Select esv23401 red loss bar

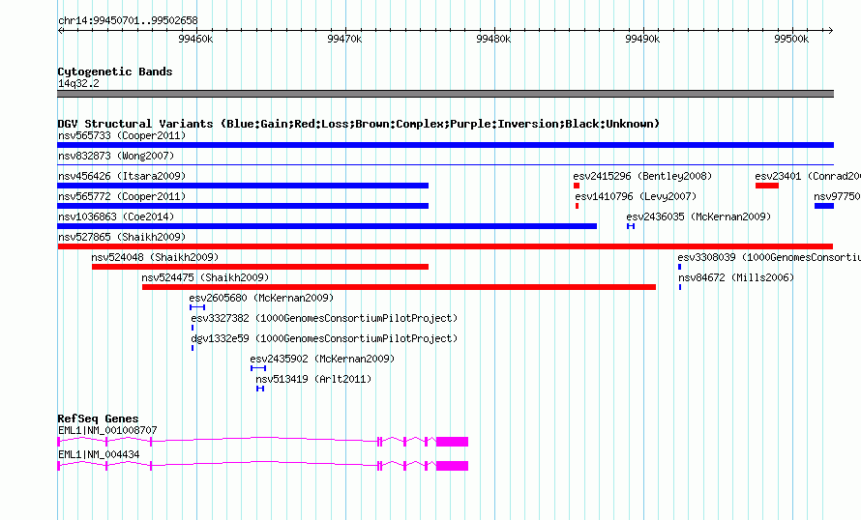pos(767,186)
